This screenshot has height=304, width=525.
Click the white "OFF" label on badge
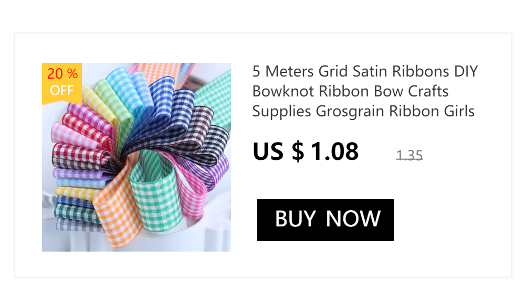tap(61, 90)
